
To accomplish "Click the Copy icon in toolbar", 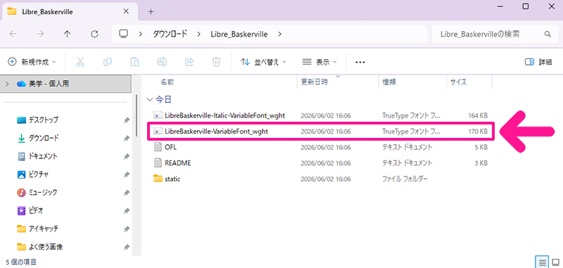I will (x=108, y=62).
